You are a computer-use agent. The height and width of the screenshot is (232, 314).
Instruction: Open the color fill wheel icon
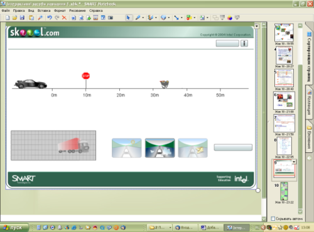pyautogui.click(x=230, y=18)
